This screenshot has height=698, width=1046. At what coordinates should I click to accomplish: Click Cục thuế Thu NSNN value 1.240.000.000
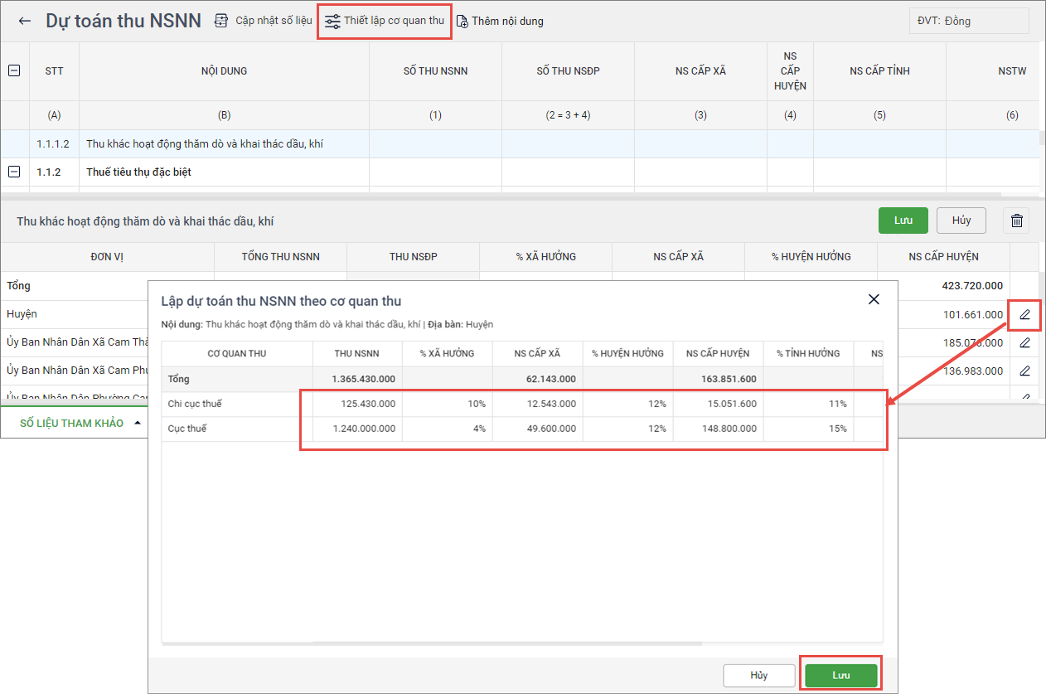click(357, 429)
